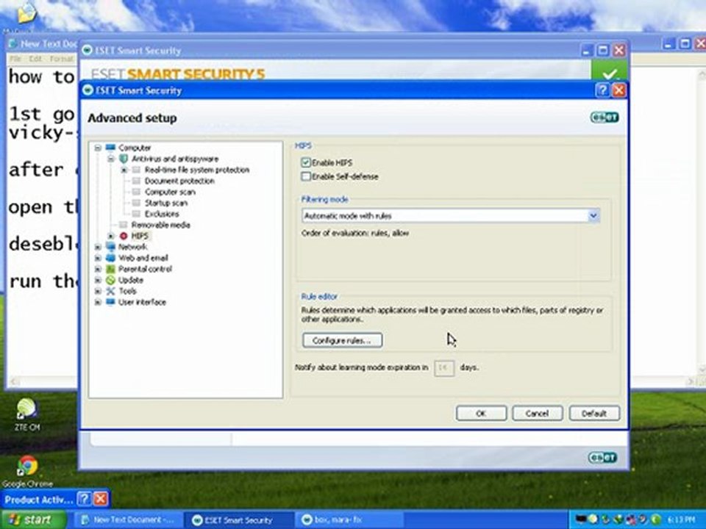Select Exclusions in the tree

[162, 214]
